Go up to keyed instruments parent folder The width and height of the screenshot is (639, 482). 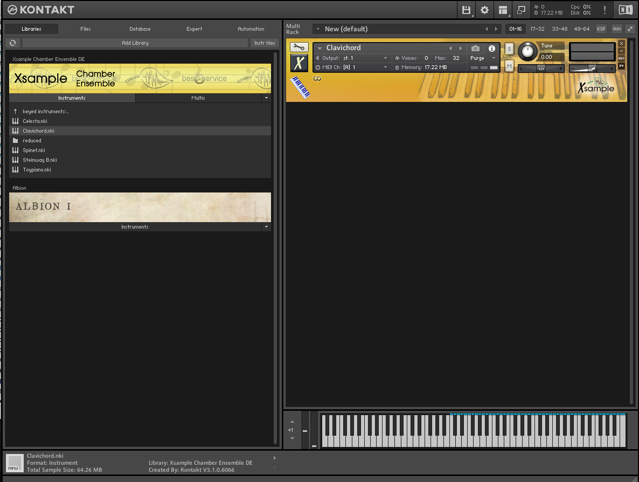point(140,111)
